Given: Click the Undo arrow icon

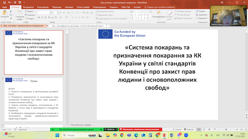Looking at the screenshot, I should [9, 3].
